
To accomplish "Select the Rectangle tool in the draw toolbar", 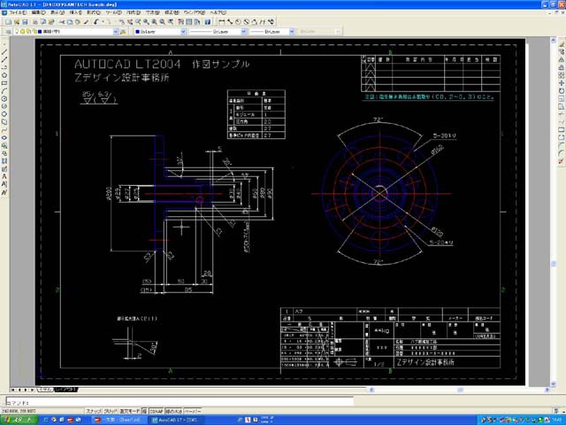I will [4, 83].
